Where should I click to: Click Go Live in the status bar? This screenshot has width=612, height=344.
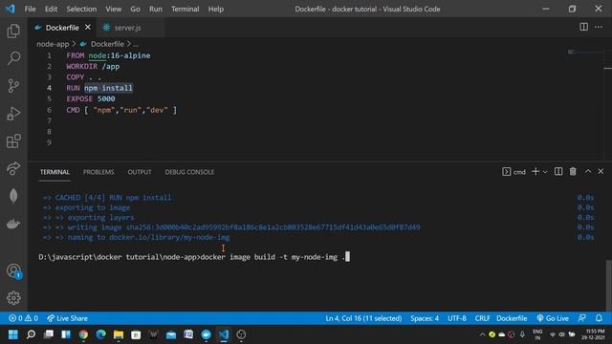pos(553,318)
